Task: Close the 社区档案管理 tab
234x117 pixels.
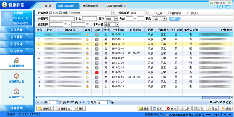Action: point(100,6)
